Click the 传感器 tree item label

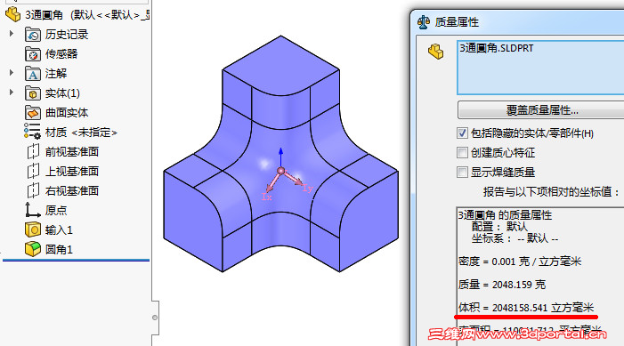click(61, 54)
